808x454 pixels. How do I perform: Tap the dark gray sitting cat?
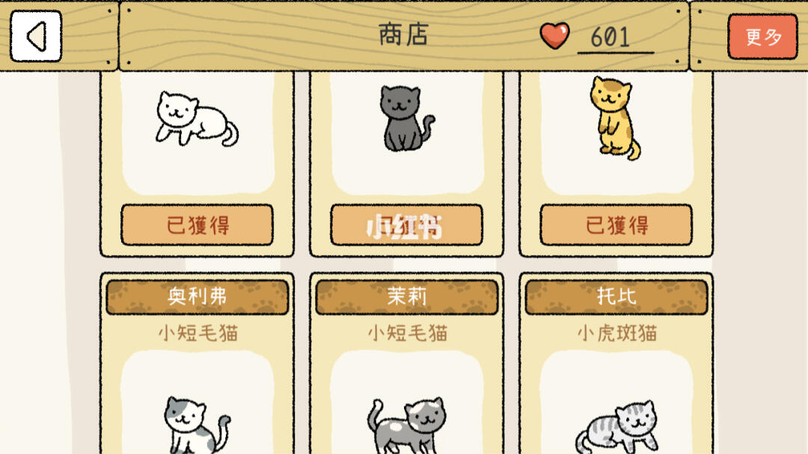pos(406,118)
